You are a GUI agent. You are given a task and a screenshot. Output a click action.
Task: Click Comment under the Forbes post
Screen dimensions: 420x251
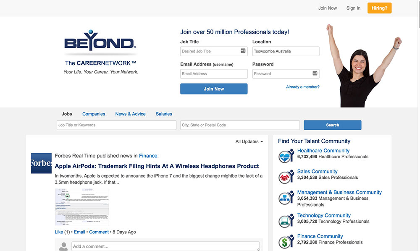[x=99, y=232]
